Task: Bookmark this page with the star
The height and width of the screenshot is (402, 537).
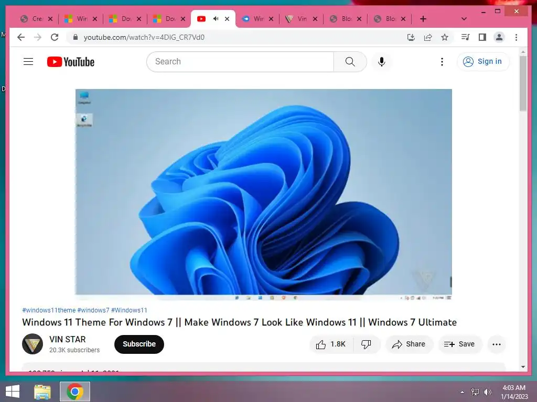Action: coord(445,37)
